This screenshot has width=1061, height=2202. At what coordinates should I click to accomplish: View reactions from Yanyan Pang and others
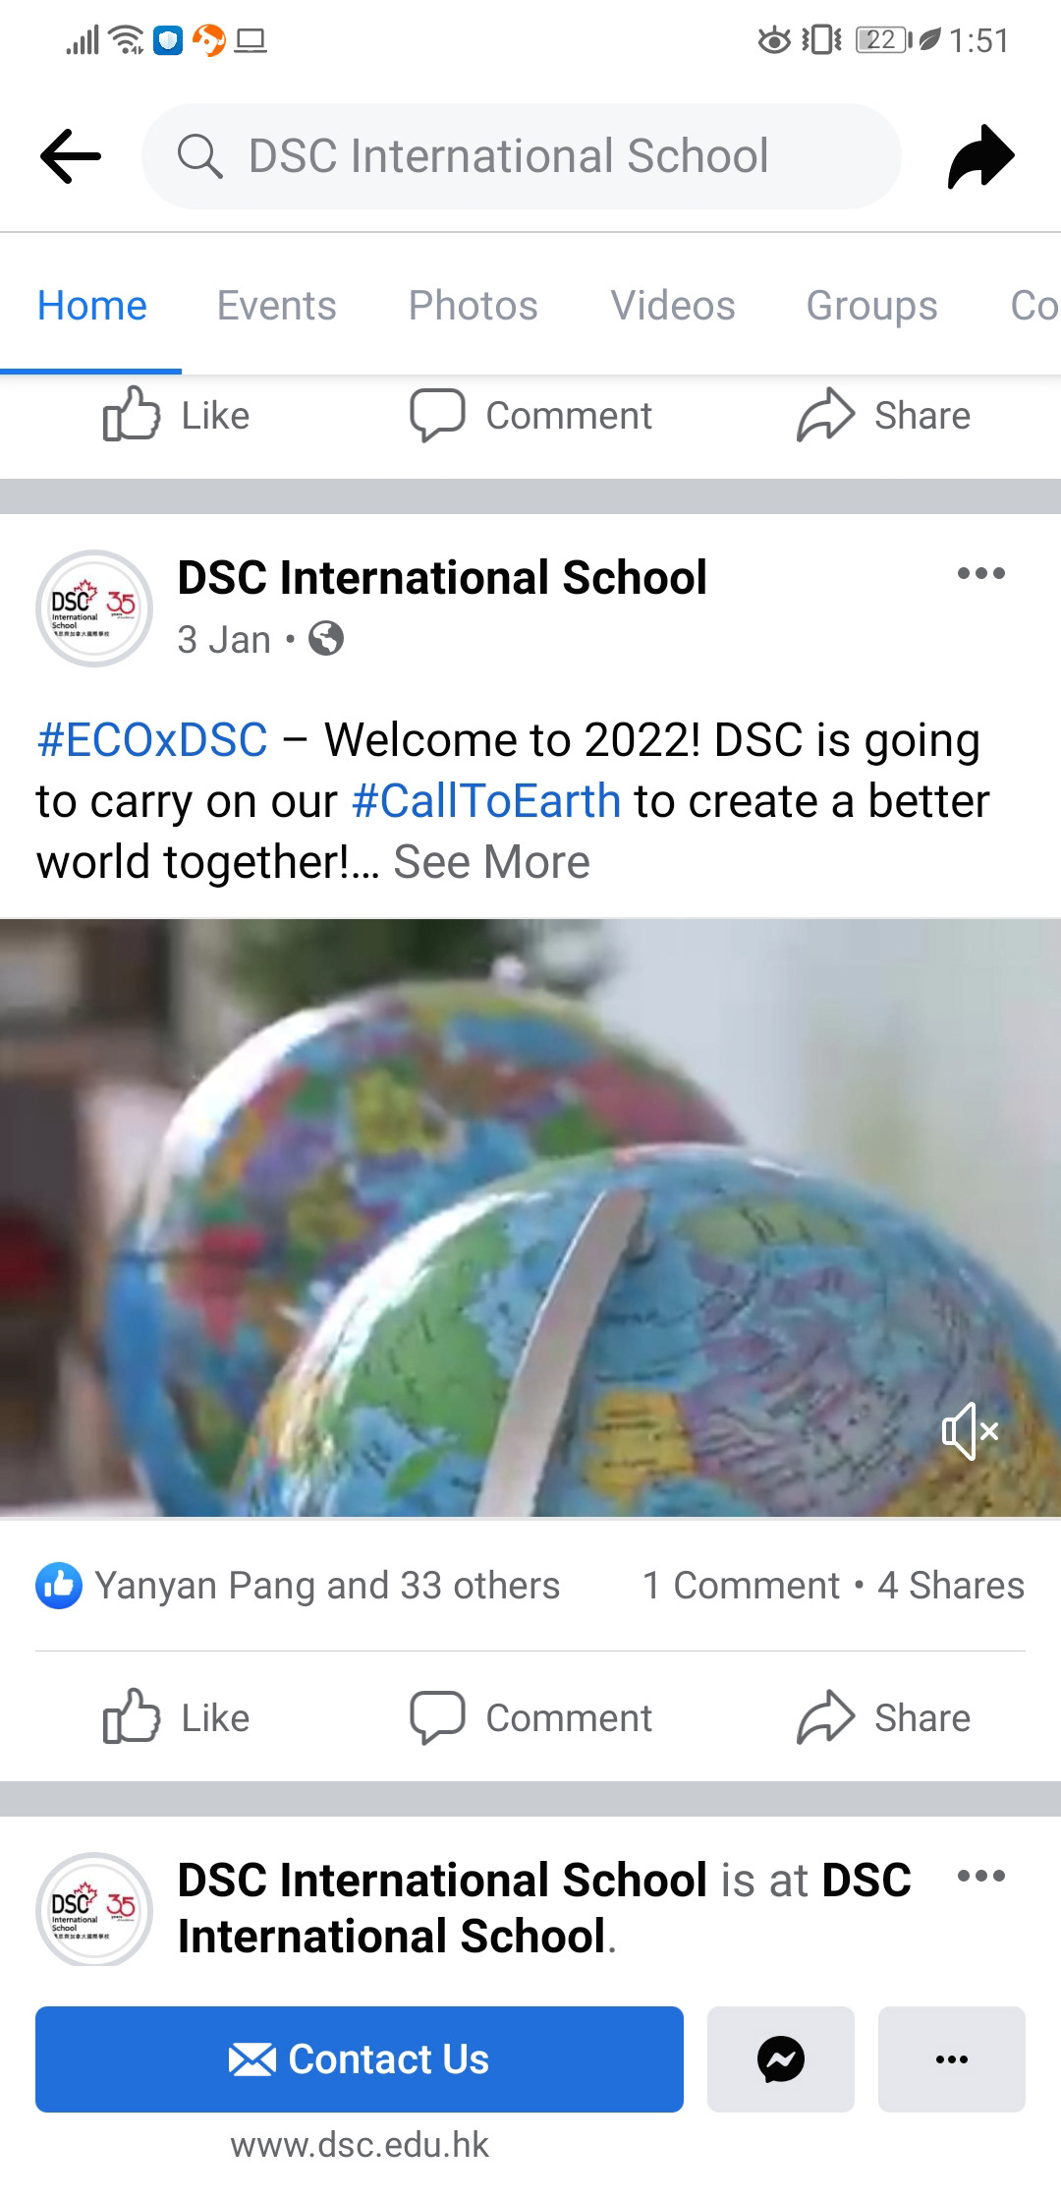point(298,1585)
